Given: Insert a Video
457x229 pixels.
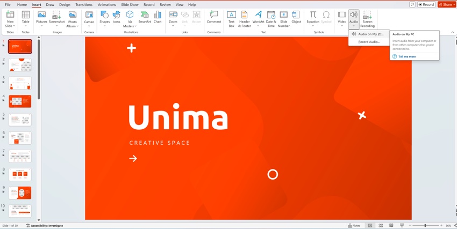Looking at the screenshot, I should 342,19.
